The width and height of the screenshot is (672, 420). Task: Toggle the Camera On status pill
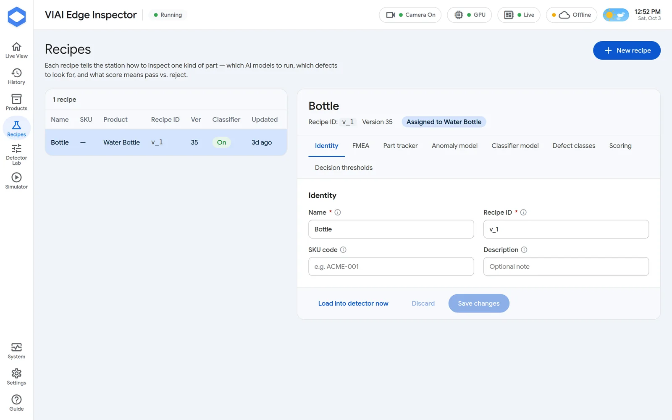(x=410, y=15)
